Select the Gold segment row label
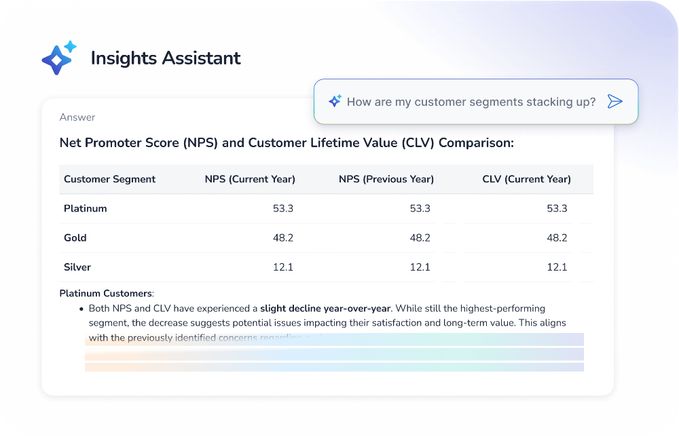This screenshot has width=679, height=436. pos(75,238)
